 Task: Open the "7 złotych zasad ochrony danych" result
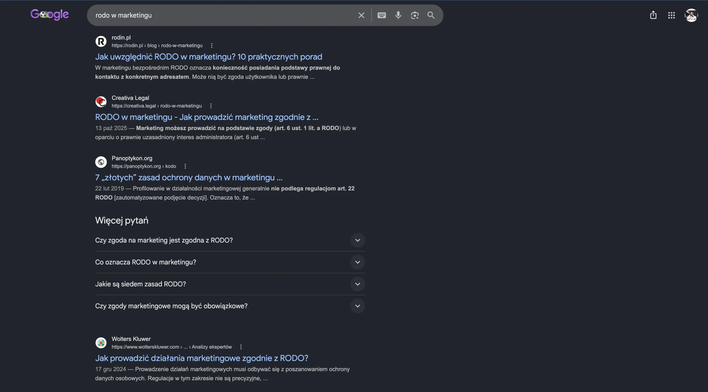click(x=189, y=177)
